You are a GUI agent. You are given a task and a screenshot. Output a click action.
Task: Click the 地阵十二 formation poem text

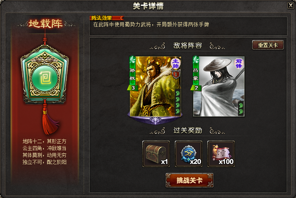[x=44, y=152]
